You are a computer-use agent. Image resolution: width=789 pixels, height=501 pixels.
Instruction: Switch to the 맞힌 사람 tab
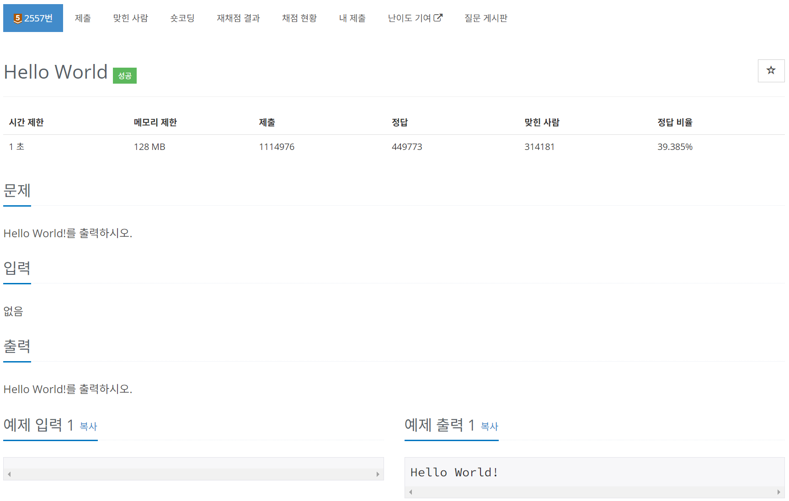pos(131,18)
